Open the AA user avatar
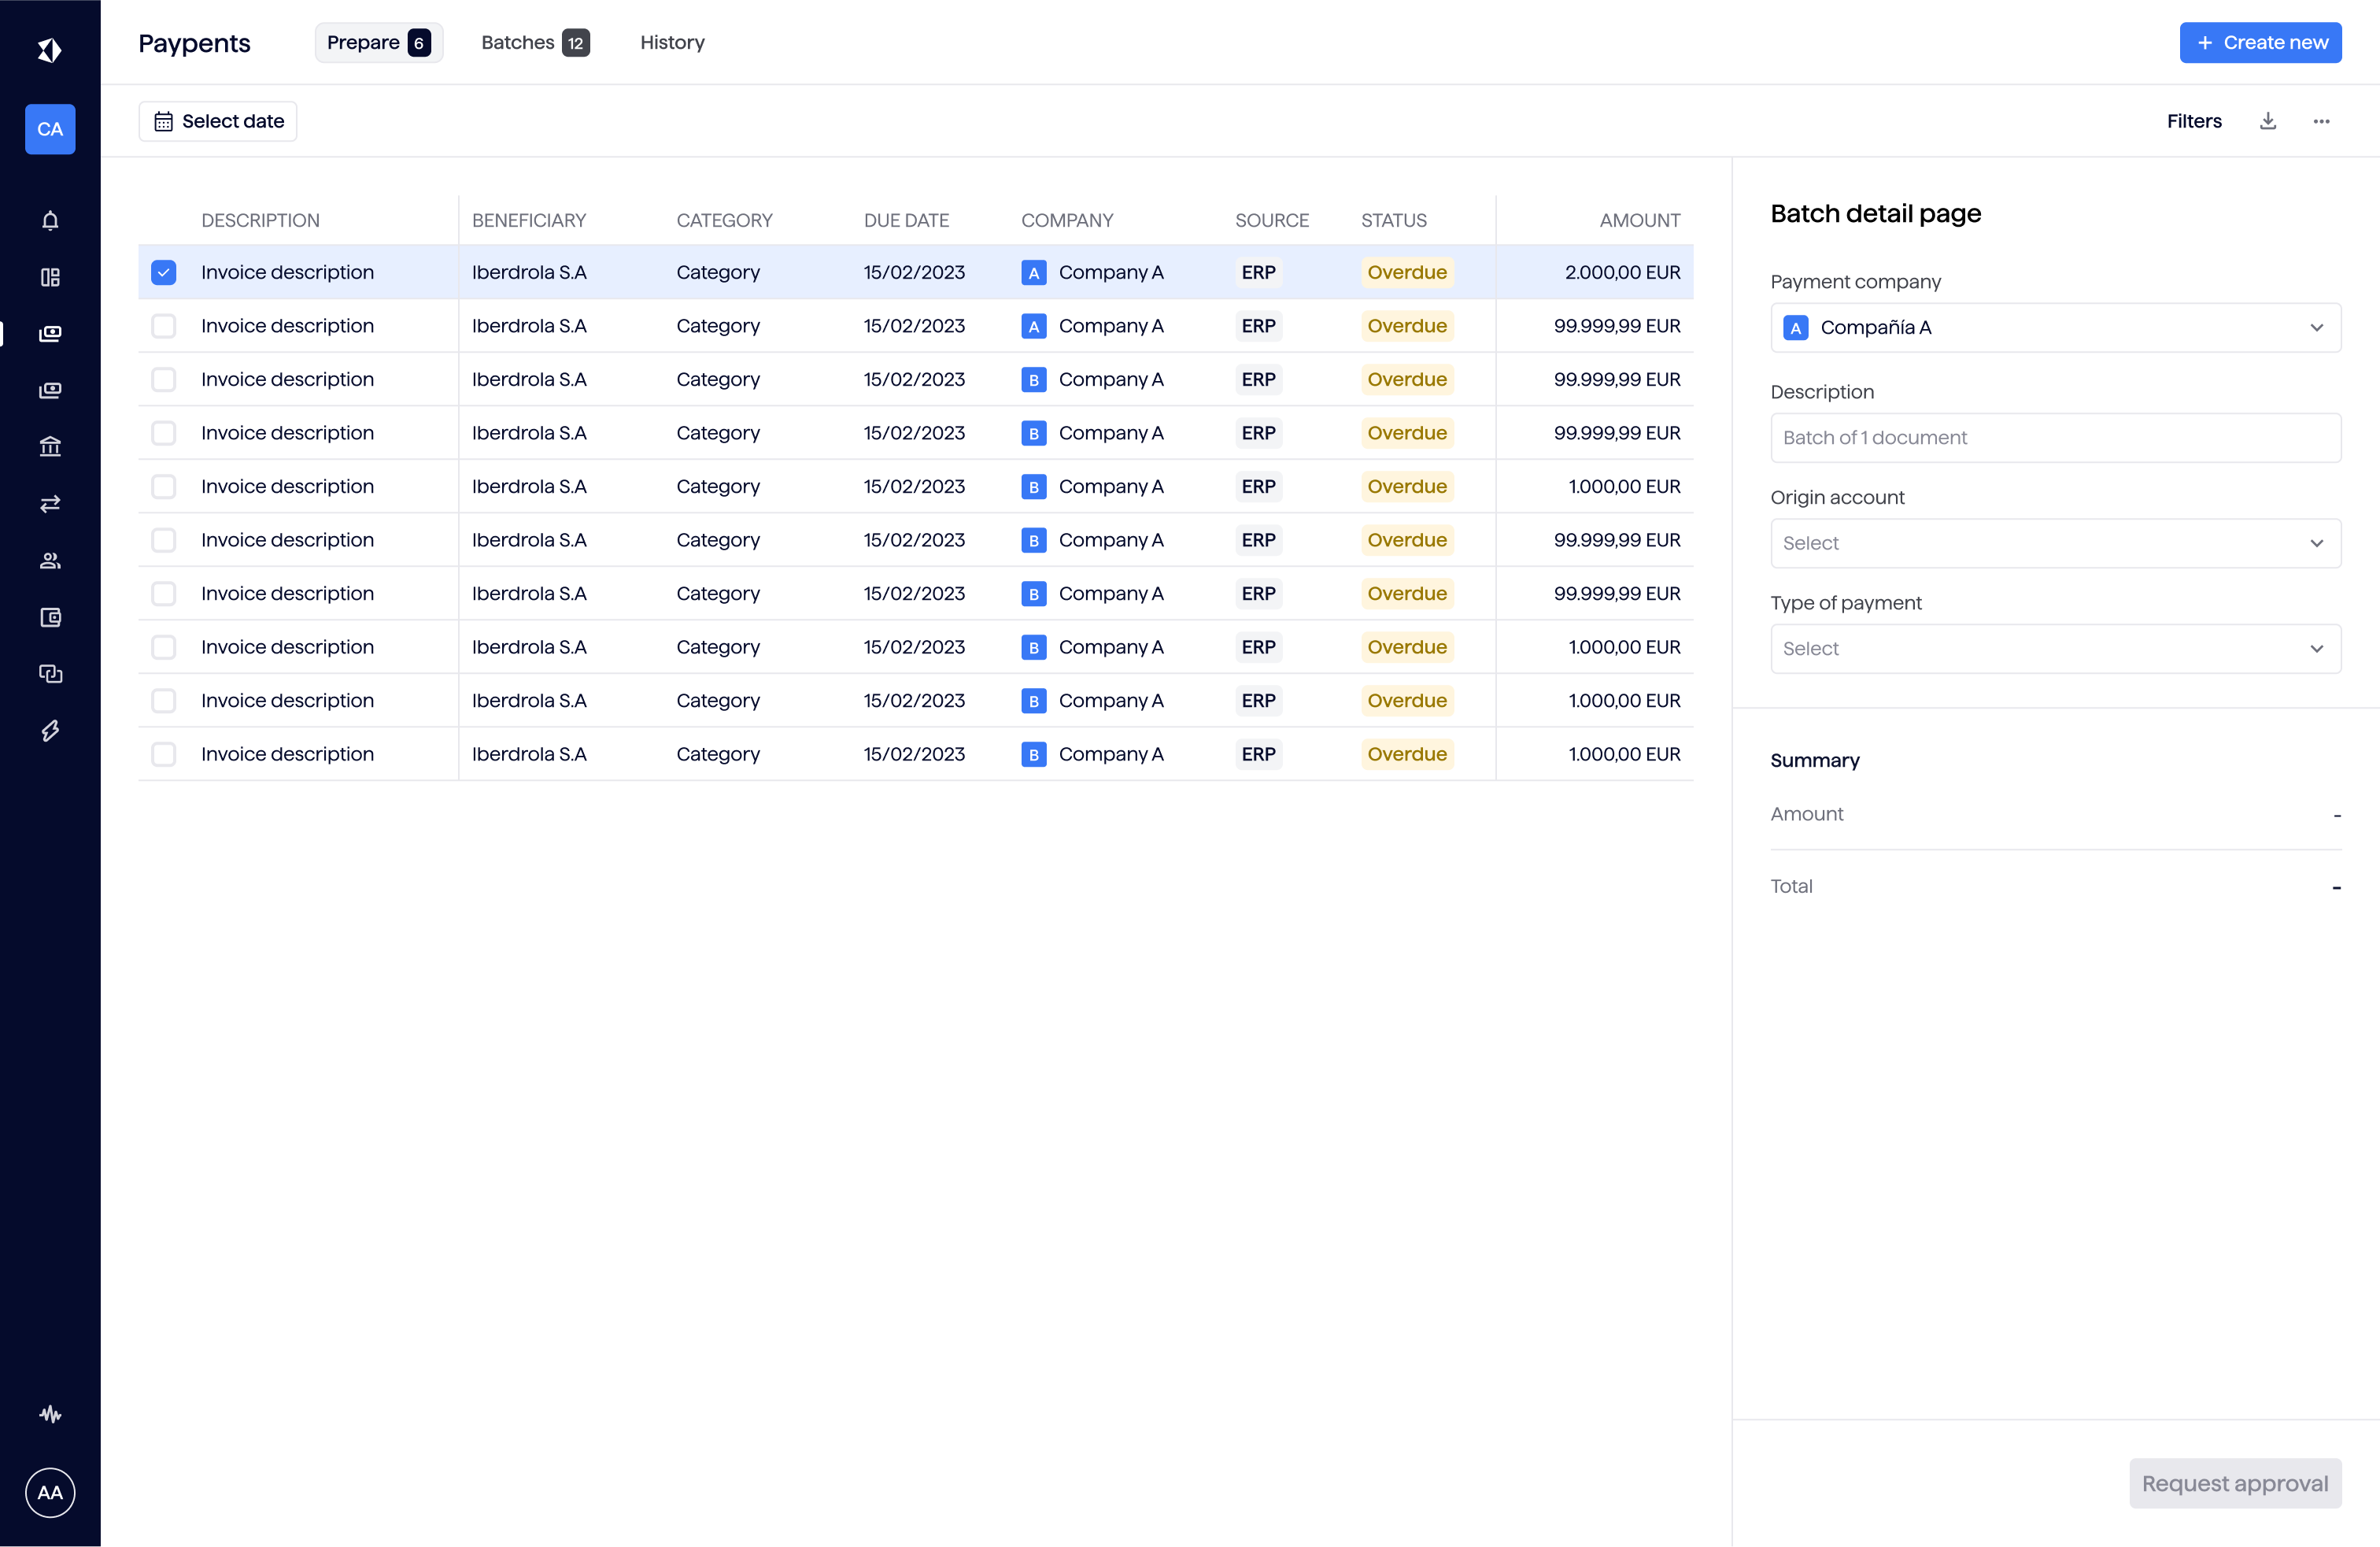The width and height of the screenshot is (2380, 1547). [50, 1492]
